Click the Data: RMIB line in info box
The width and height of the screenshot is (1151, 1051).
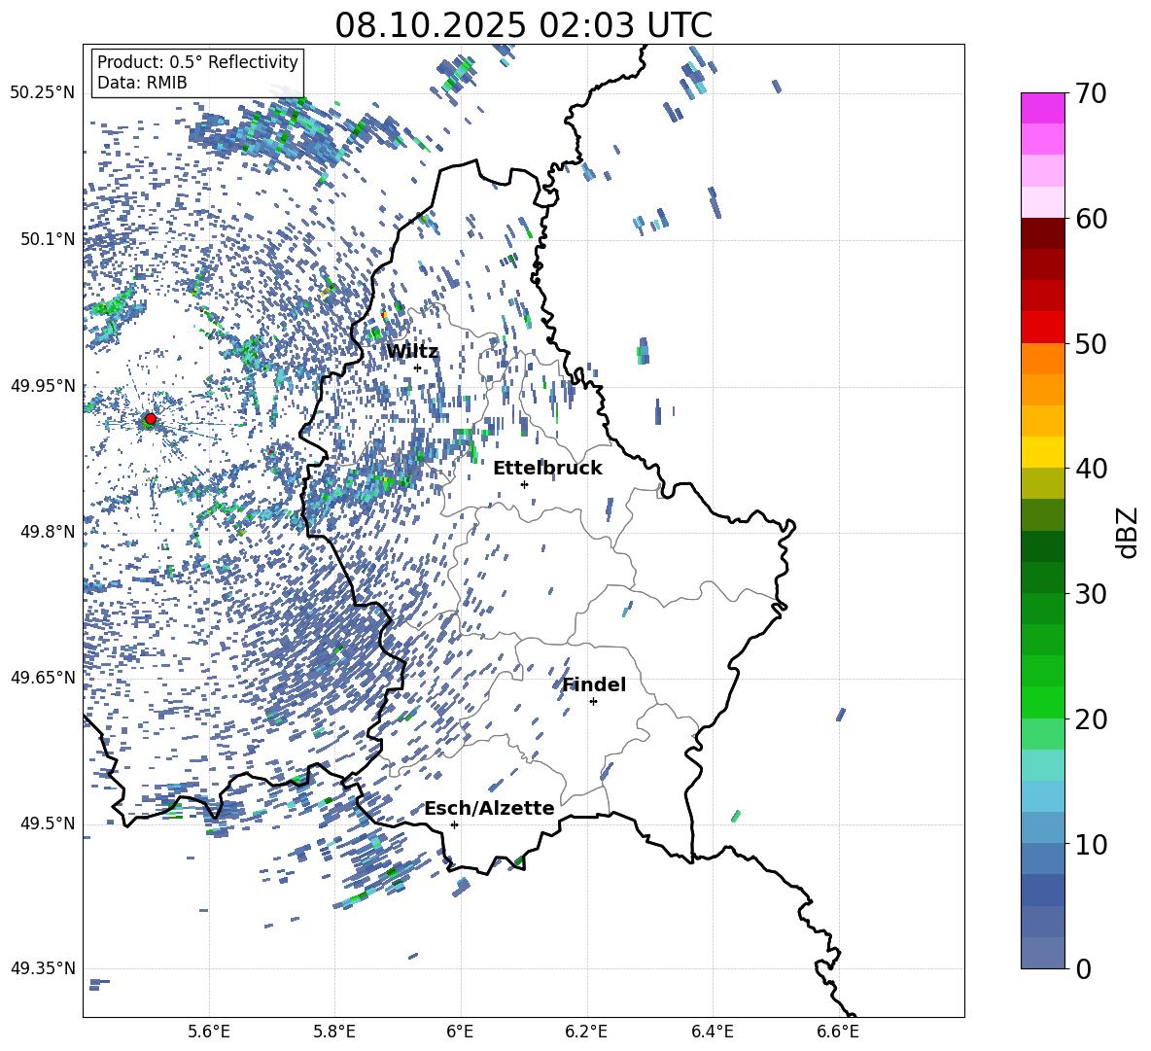pos(142,83)
